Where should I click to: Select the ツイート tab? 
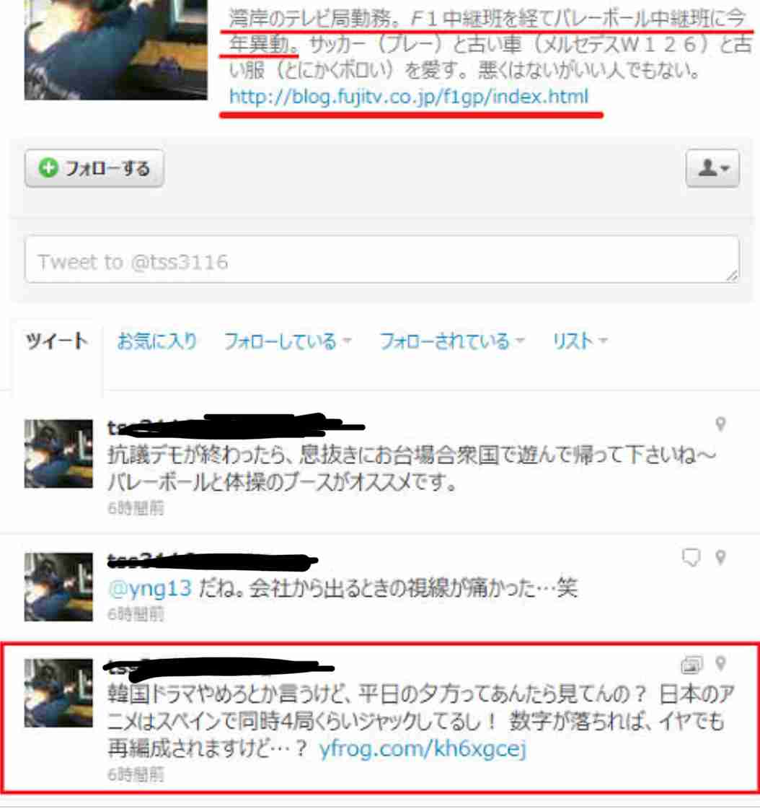click(57, 341)
